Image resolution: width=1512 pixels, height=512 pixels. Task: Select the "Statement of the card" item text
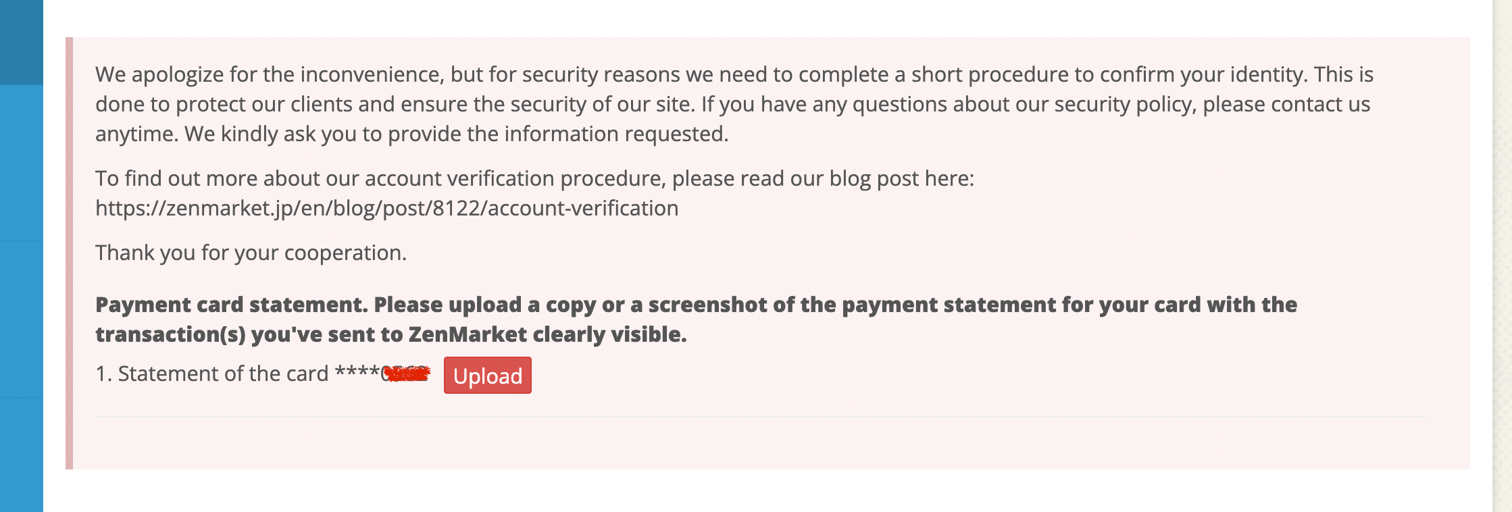(x=223, y=374)
